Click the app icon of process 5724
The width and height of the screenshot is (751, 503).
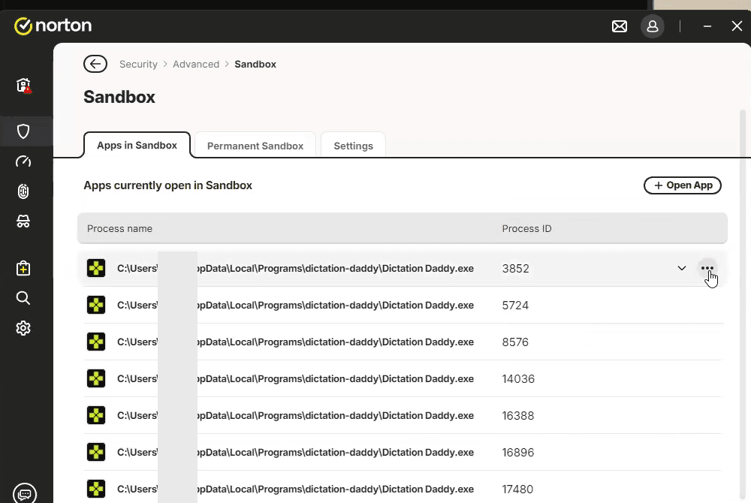96,305
